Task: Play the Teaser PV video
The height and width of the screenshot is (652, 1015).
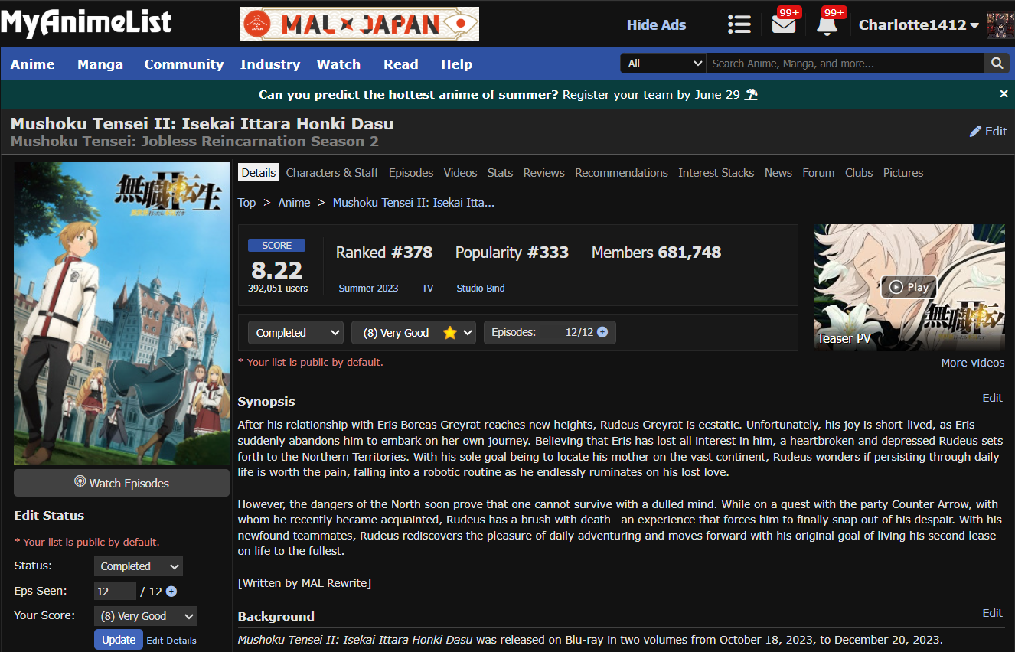Action: tap(909, 288)
